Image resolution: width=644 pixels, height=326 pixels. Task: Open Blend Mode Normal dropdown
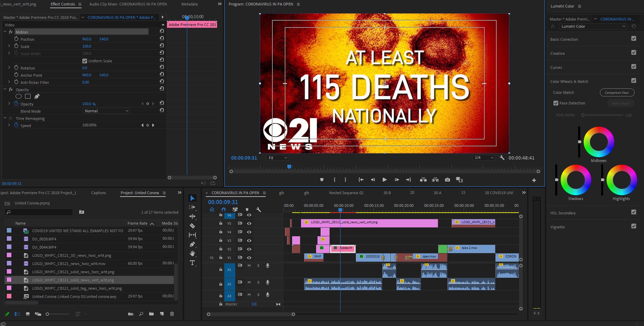107,111
